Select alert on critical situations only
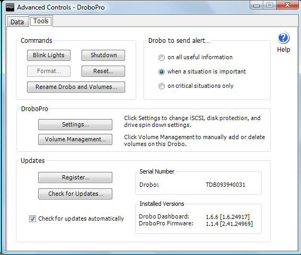The height and width of the screenshot is (255, 301). tap(162, 86)
